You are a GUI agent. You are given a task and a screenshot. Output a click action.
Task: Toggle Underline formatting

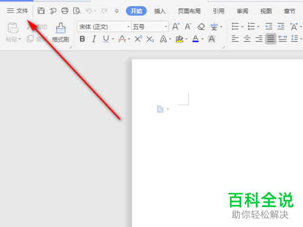pos(106,39)
